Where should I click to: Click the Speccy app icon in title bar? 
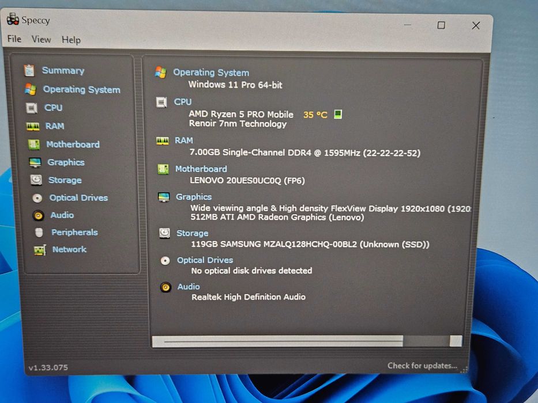(x=13, y=19)
